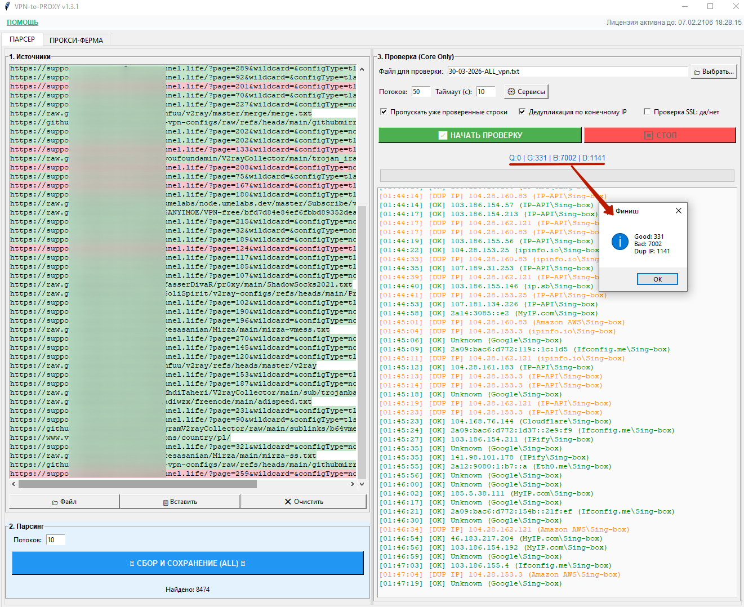The height and width of the screenshot is (607, 744).
Task: Click the folder icon on the Выбрать button
Action: tap(697, 72)
